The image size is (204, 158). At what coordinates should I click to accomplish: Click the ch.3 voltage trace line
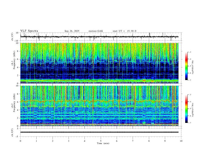(x=99, y=132)
